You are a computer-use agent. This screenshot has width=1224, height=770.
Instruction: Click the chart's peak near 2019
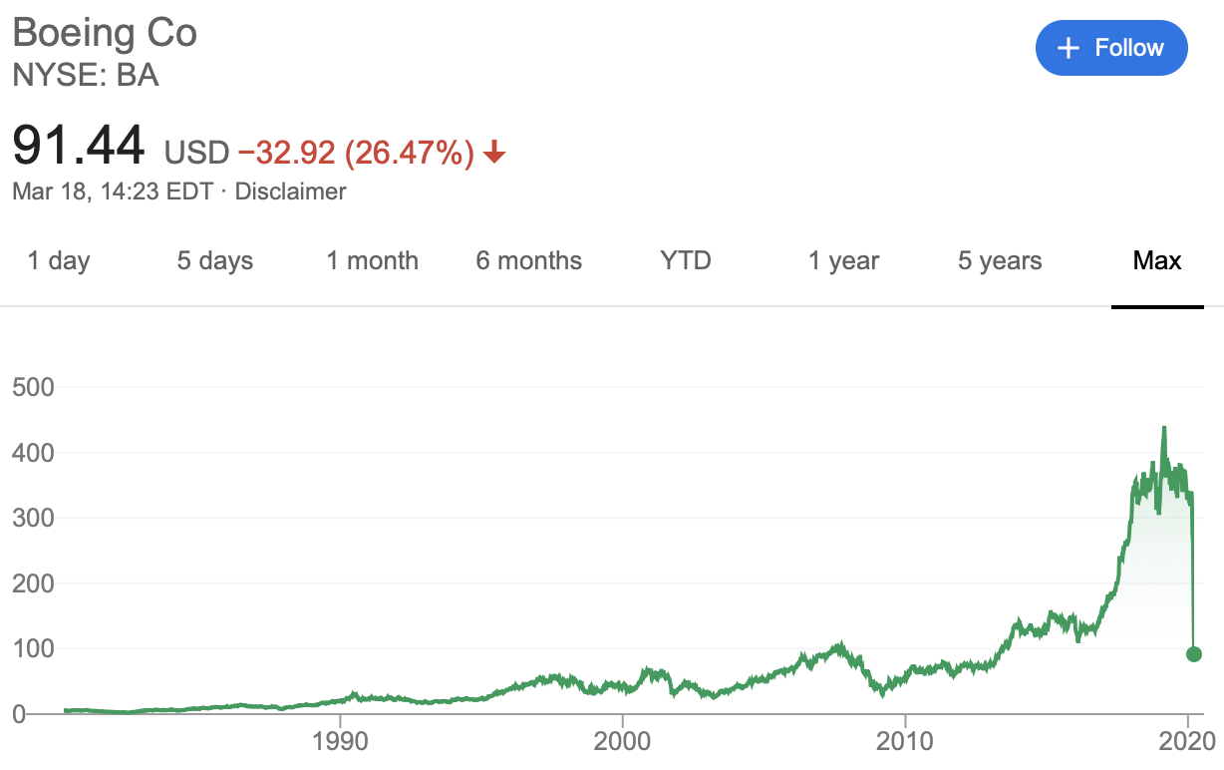pyautogui.click(x=1163, y=429)
